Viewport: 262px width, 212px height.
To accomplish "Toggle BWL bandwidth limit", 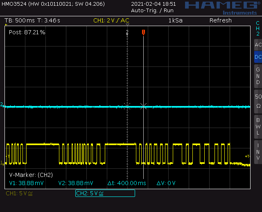I will click(258, 127).
